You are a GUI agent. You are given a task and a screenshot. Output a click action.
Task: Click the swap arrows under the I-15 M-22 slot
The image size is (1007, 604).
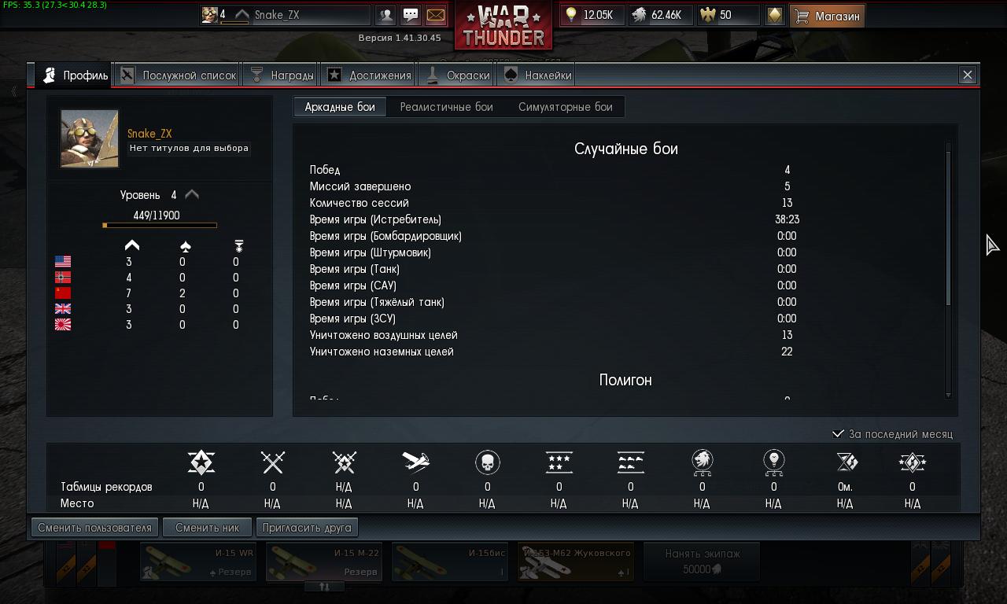(x=324, y=586)
